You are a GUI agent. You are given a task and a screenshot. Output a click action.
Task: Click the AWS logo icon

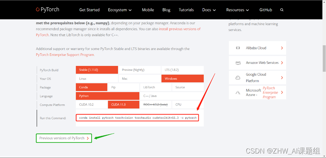[238, 62]
